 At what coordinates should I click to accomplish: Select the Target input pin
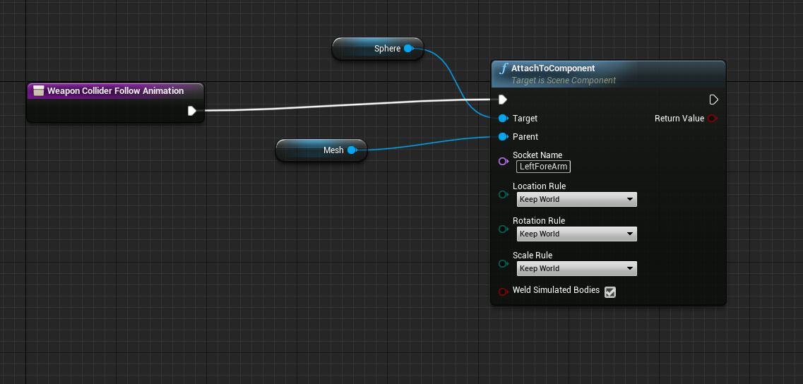click(503, 119)
